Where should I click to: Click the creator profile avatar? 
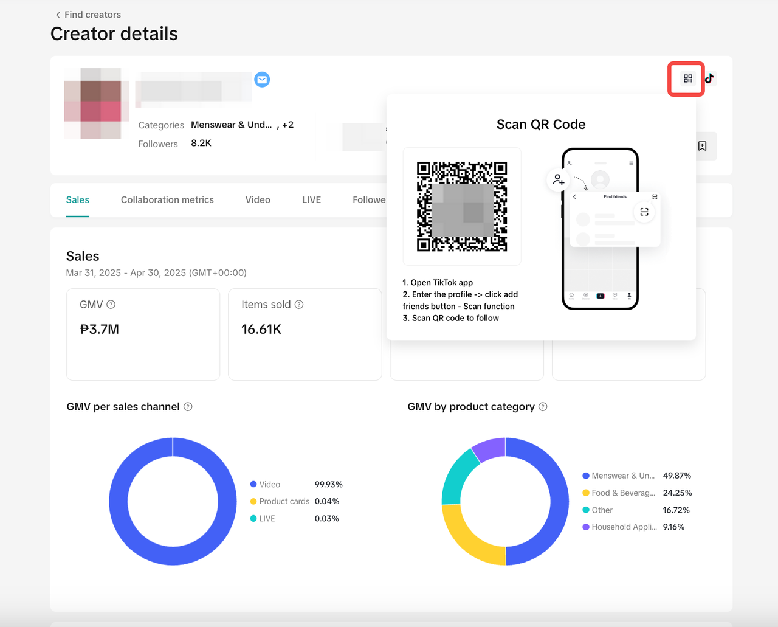pos(97,104)
